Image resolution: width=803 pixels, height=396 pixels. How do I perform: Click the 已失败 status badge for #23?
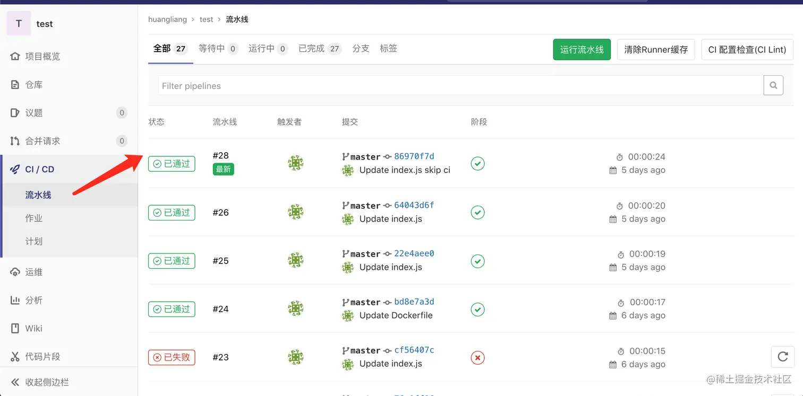coord(172,357)
